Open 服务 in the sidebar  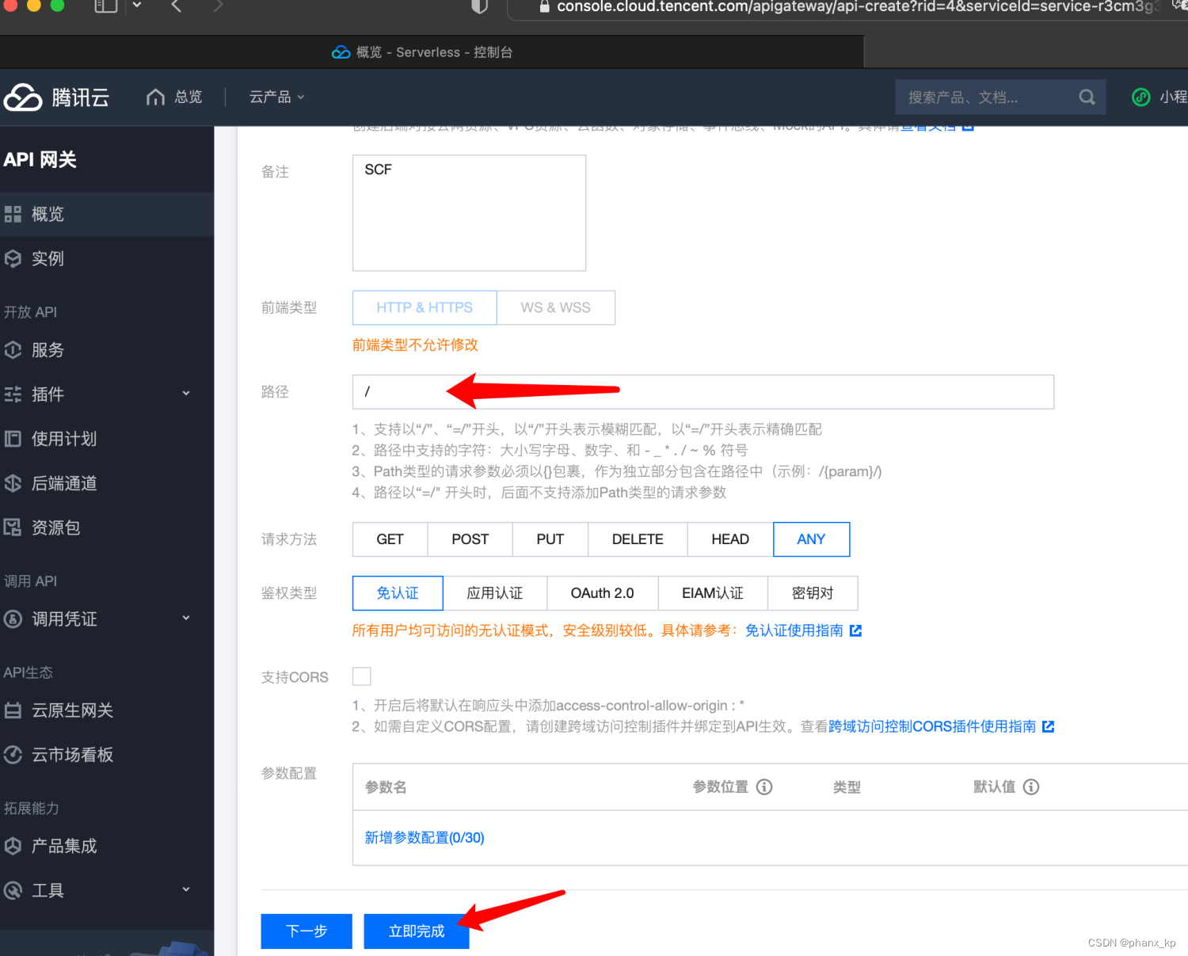tap(107, 350)
